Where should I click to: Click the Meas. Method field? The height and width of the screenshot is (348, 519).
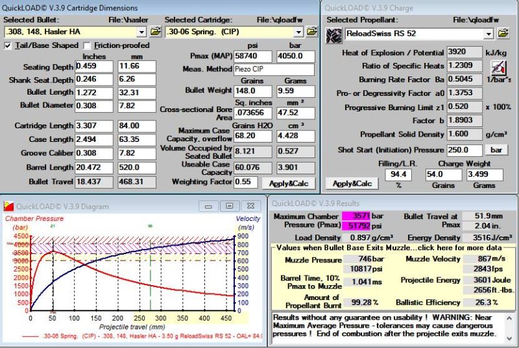coord(274,69)
